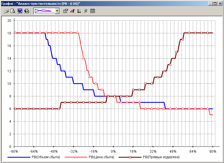Print the chart with the printer icon
Image resolution: width=224 pixels, height=163 pixels.
(6, 11)
